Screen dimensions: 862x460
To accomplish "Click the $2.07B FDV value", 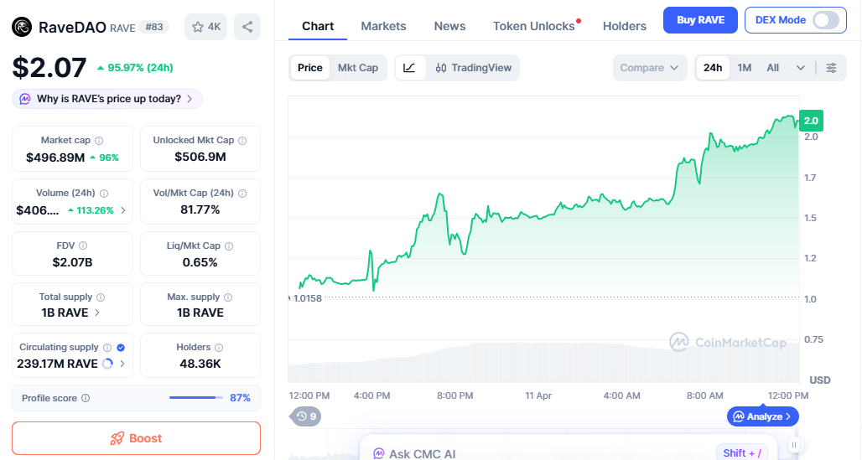I will (x=73, y=263).
